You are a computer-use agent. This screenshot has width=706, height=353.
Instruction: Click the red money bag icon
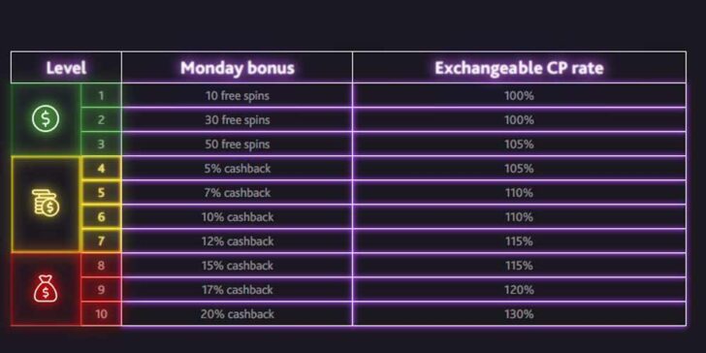point(46,288)
